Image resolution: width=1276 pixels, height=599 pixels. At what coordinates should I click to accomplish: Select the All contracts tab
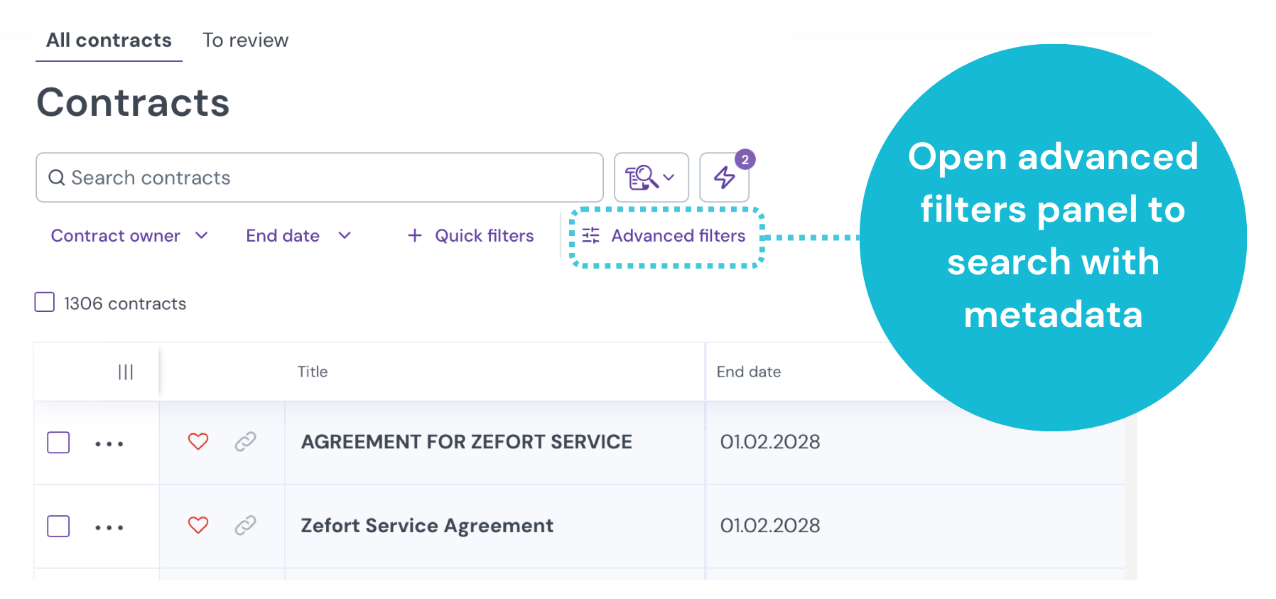(x=108, y=40)
